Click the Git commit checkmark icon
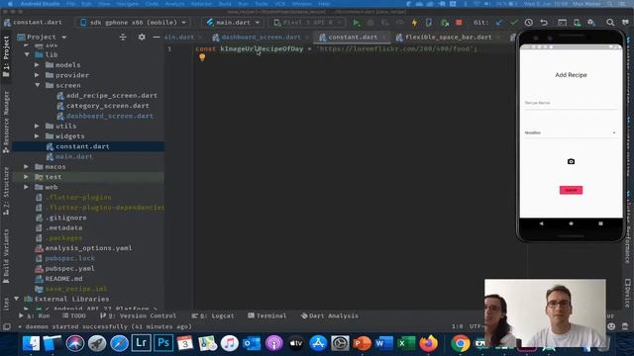 coord(514,23)
